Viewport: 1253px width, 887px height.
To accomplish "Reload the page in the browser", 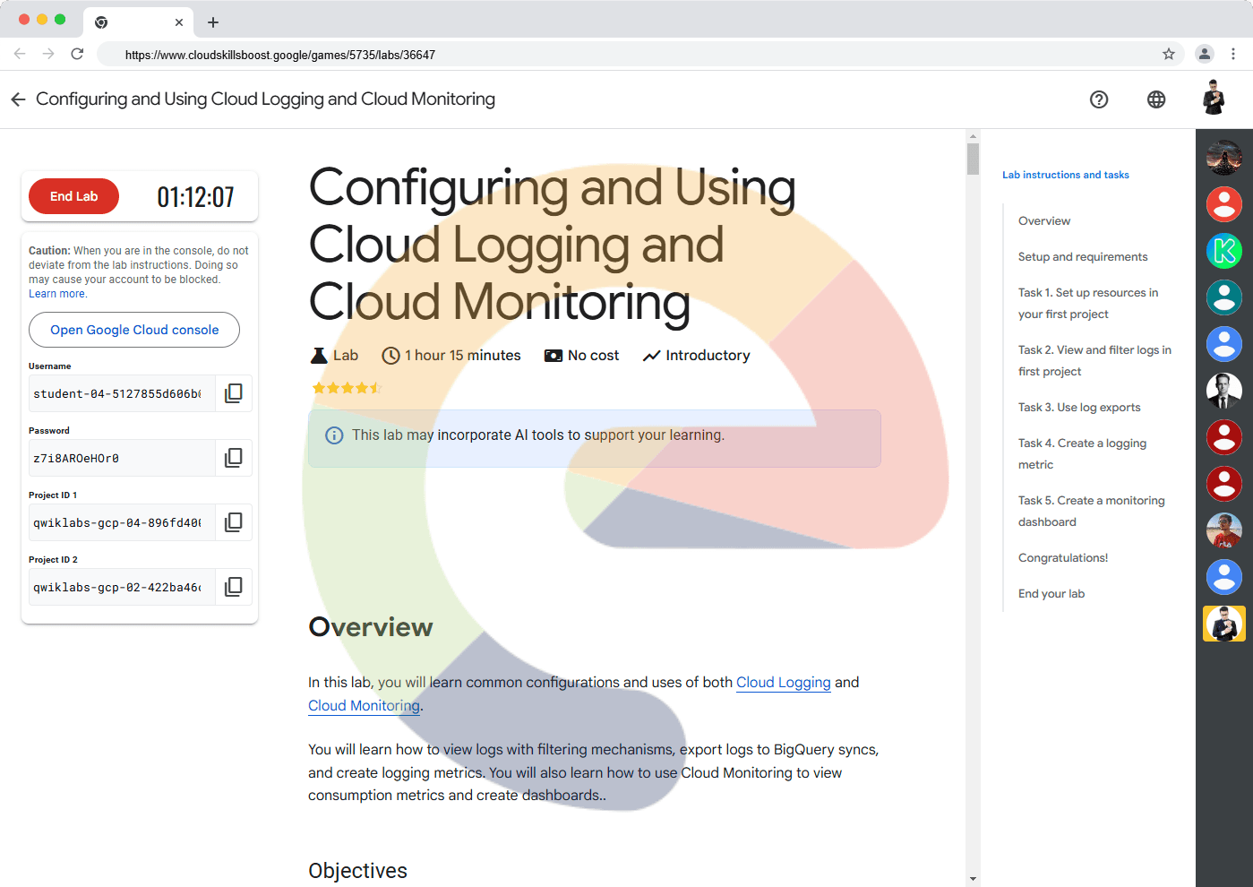I will [77, 54].
